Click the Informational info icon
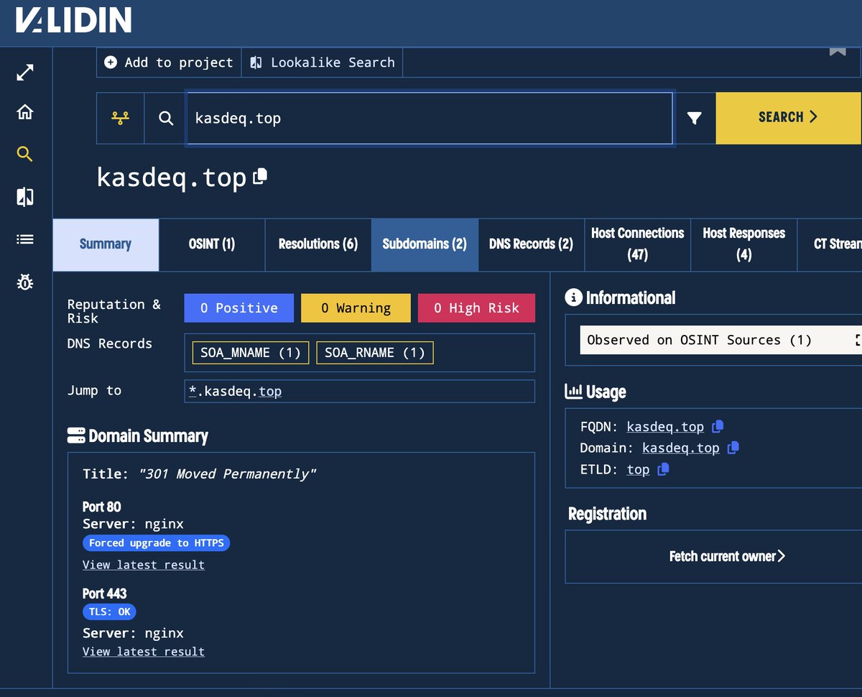The height and width of the screenshot is (697, 862). pyautogui.click(x=573, y=297)
